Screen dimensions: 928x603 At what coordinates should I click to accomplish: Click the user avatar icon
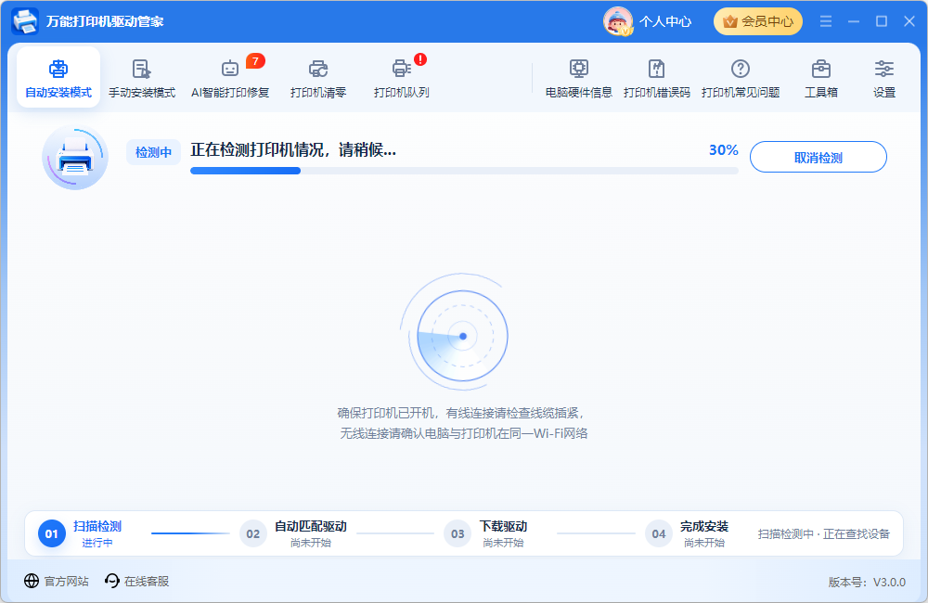pos(618,21)
